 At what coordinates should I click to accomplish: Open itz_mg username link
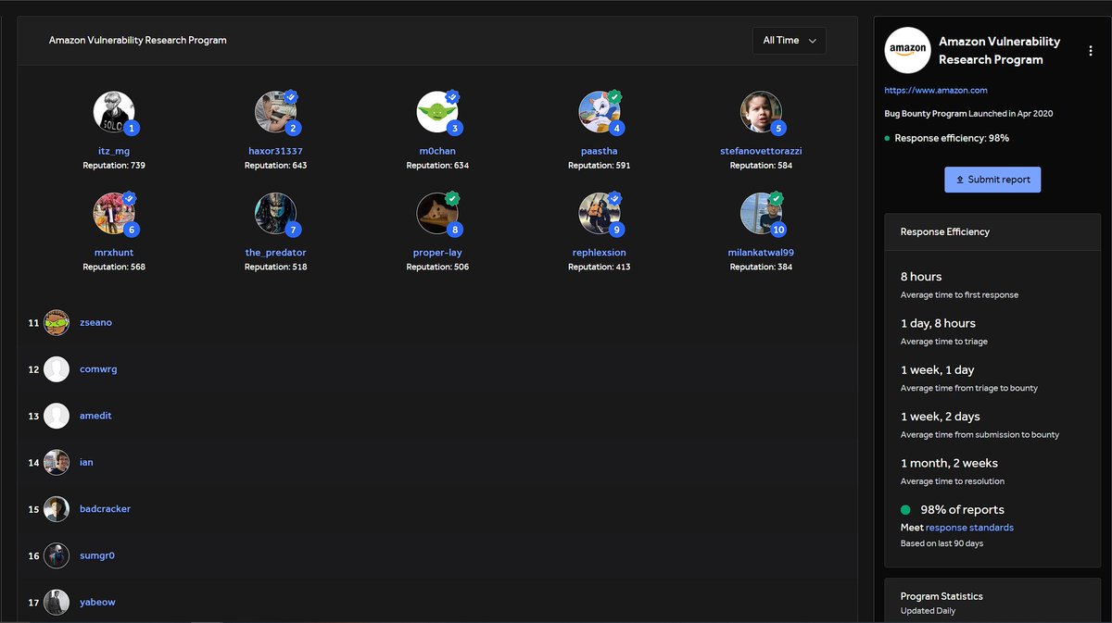[114, 151]
